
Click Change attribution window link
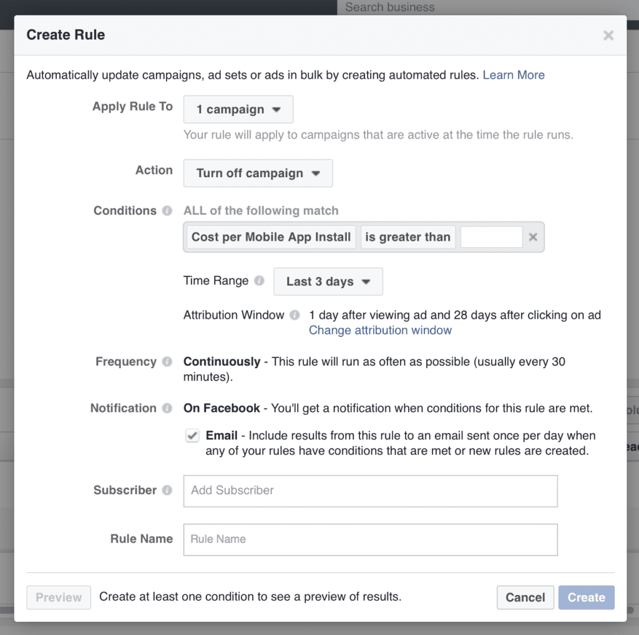380,331
